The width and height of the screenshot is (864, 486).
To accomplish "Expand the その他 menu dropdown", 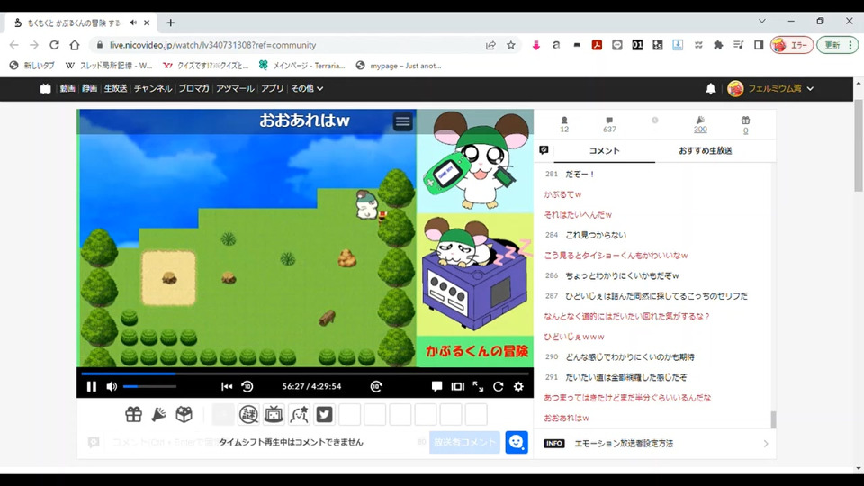I will tap(307, 89).
